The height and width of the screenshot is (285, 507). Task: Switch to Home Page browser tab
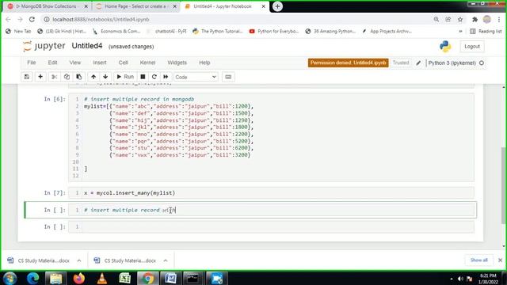(135, 6)
